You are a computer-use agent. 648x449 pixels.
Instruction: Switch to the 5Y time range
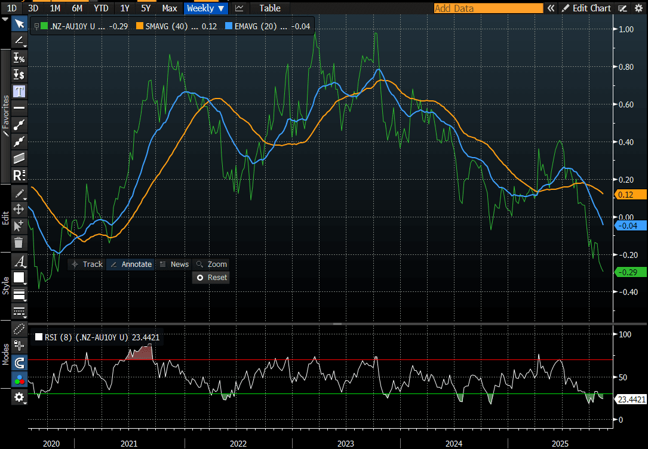147,8
